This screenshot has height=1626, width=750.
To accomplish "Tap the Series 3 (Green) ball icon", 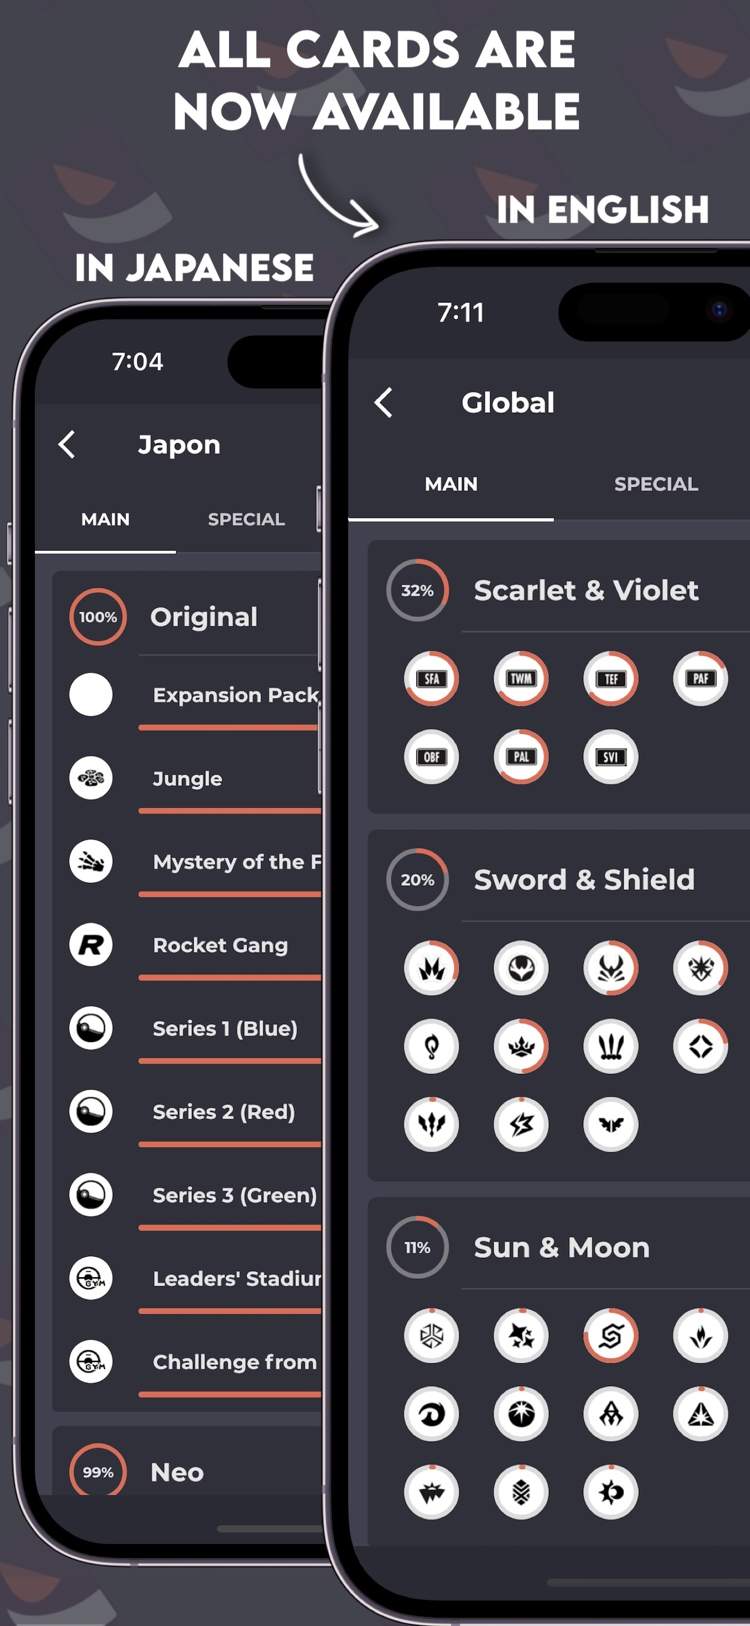I will (x=91, y=1194).
